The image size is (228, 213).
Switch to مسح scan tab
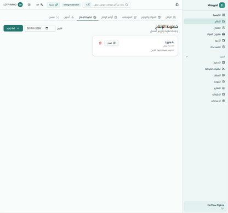(x=54, y=17)
